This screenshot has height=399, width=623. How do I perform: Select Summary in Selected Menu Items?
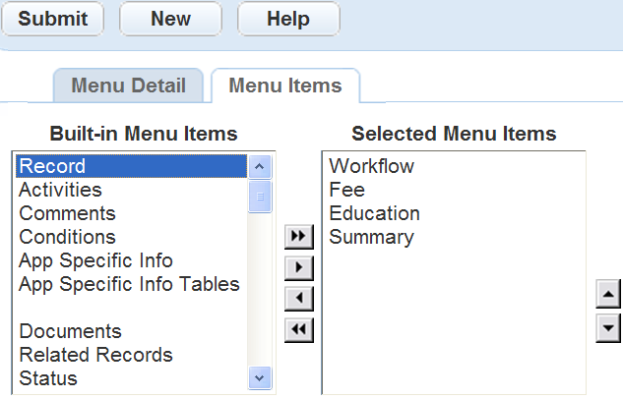(x=372, y=237)
